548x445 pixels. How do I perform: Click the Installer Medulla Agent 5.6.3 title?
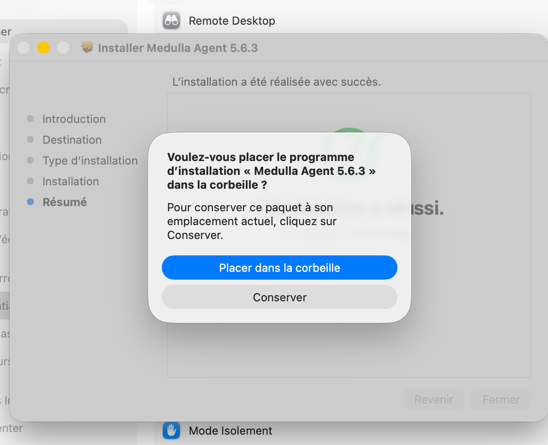pos(177,48)
